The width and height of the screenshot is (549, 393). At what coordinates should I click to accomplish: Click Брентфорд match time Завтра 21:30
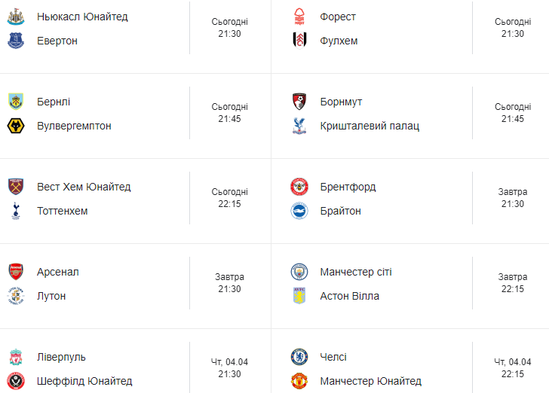513,197
